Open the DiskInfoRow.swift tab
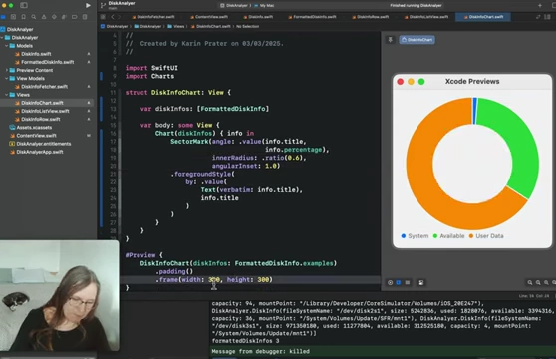 point(370,17)
